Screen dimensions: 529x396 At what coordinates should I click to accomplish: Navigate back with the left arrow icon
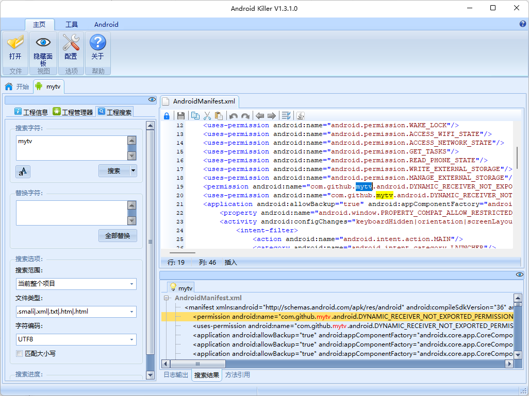[259, 116]
